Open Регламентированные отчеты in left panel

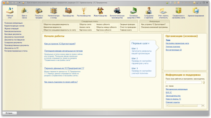pyautogui.click(x=16, y=51)
